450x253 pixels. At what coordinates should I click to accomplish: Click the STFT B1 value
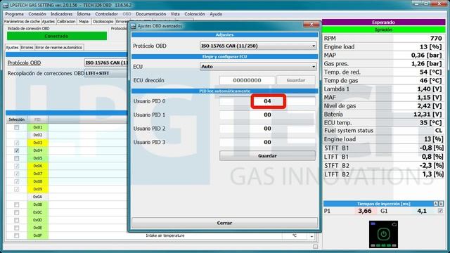(431, 148)
